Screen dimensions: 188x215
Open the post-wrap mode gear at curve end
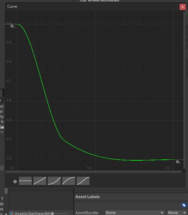click(x=178, y=162)
